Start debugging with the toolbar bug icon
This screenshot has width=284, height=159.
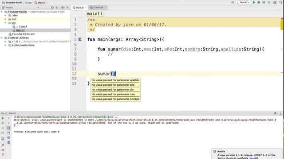click(259, 2)
